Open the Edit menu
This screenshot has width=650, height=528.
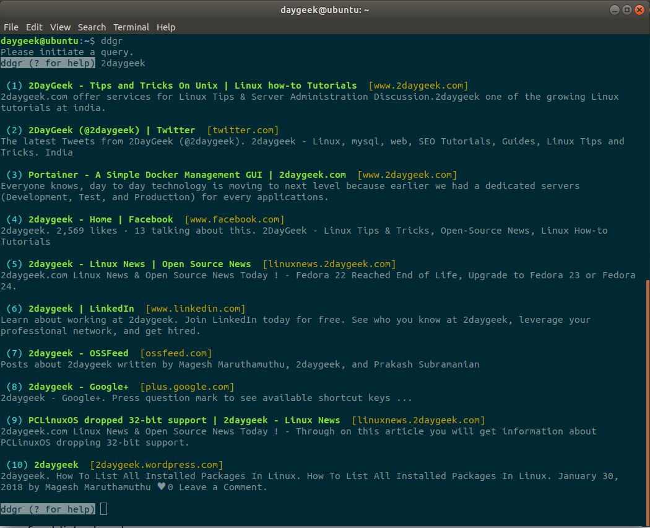(34, 27)
